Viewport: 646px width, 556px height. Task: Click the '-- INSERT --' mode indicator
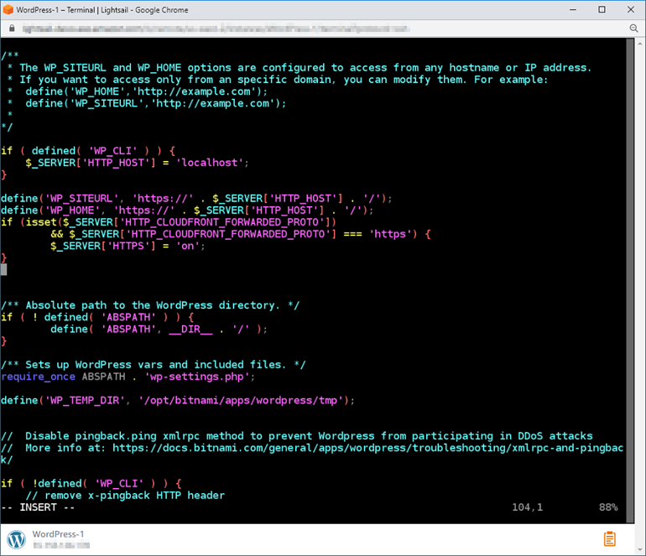pos(38,507)
